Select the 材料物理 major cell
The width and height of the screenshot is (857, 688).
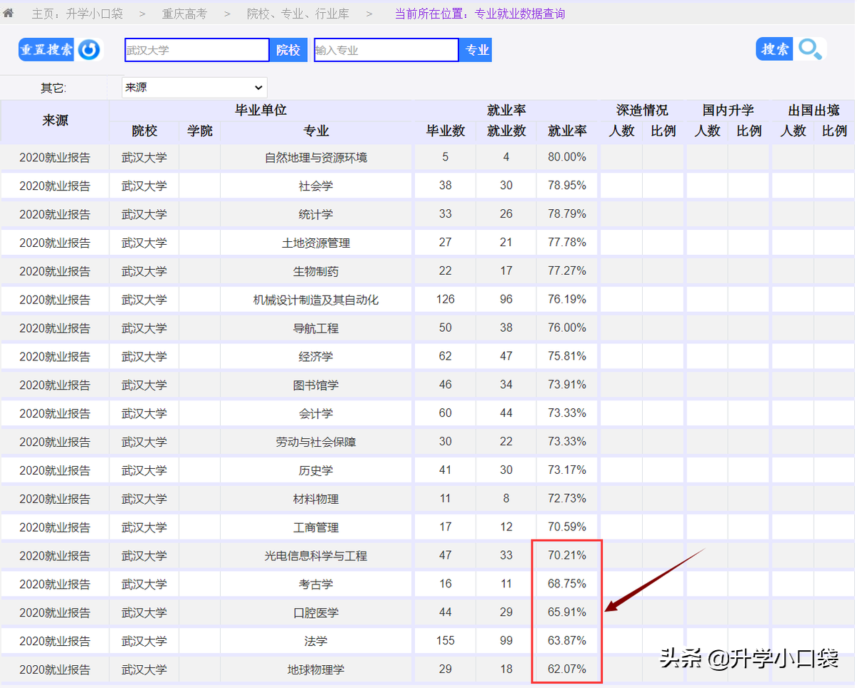316,499
